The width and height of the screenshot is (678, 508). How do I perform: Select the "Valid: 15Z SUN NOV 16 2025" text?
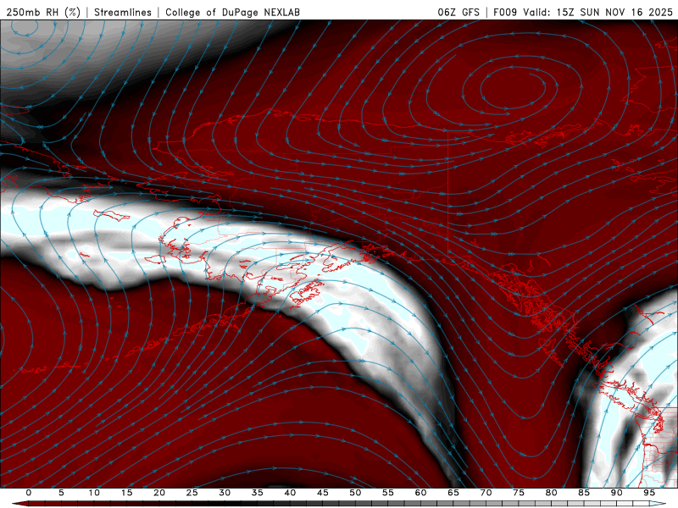[598, 12]
